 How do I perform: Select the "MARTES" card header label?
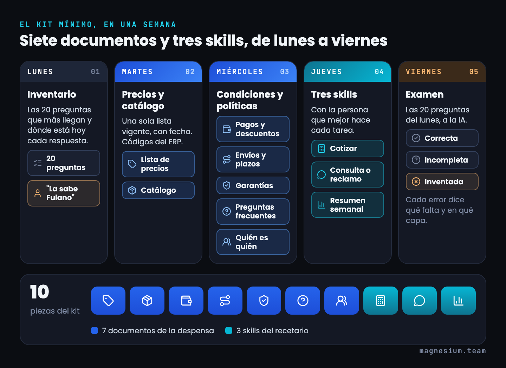pos(137,72)
